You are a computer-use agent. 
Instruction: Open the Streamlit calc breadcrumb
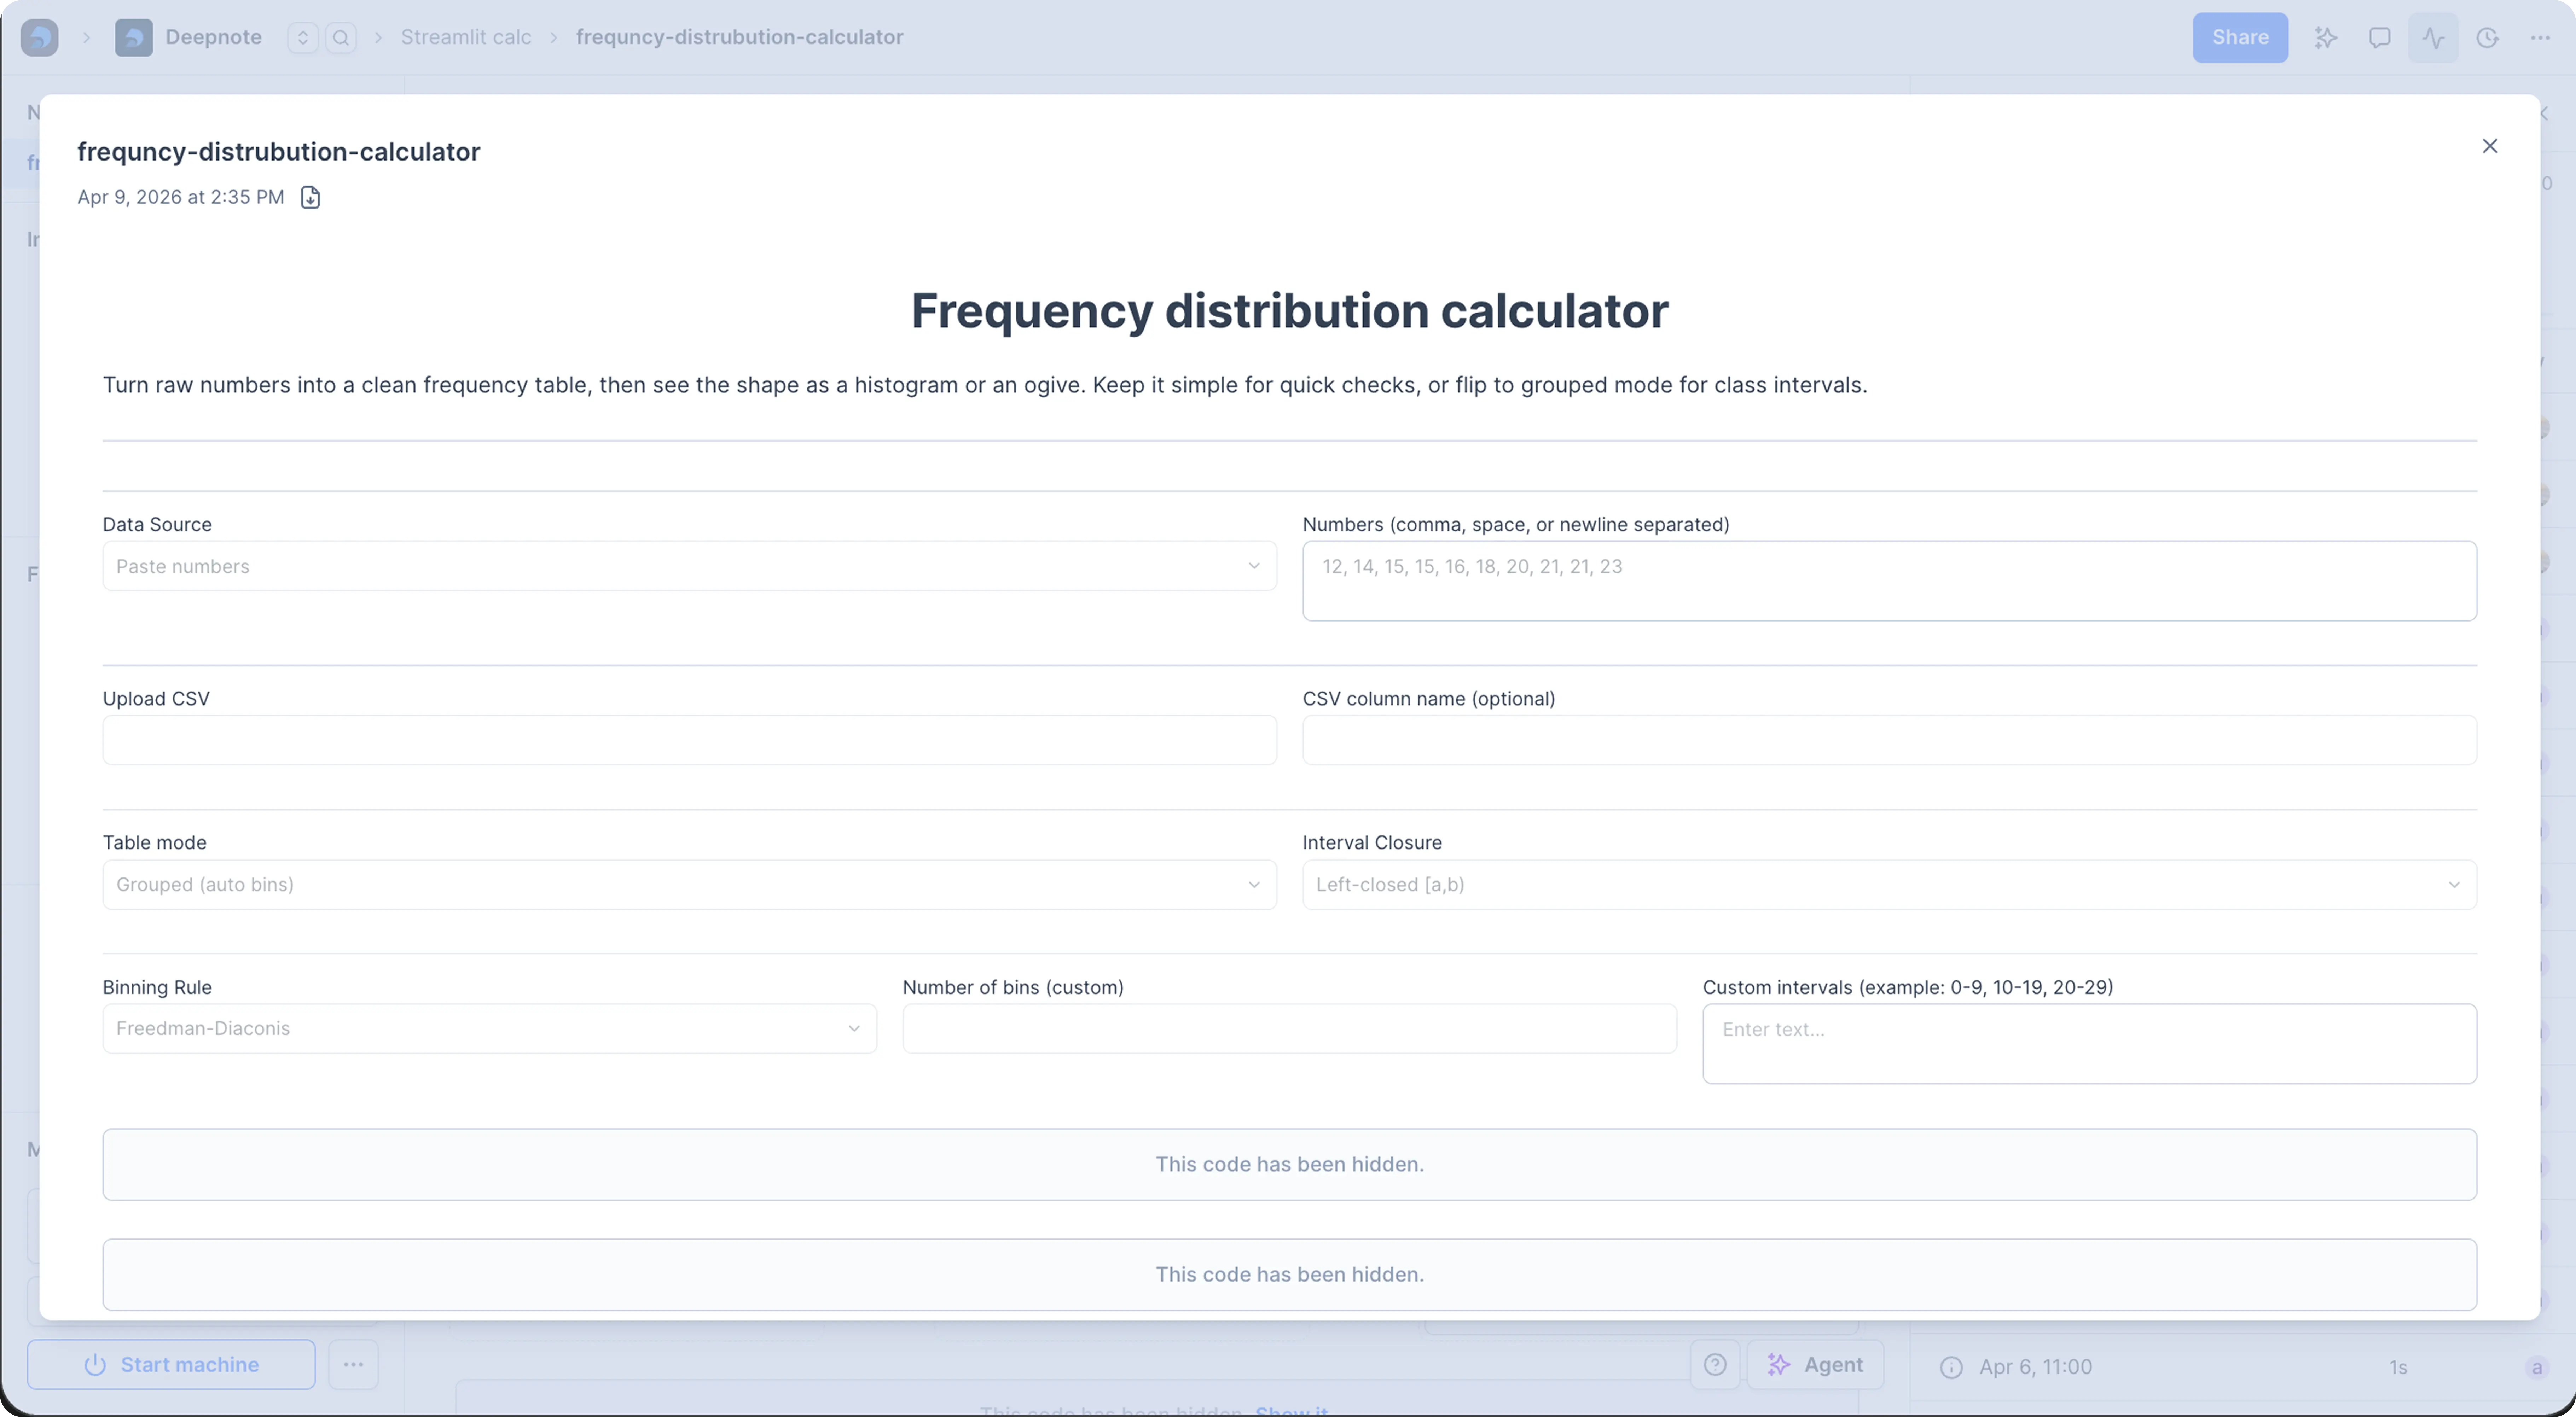click(466, 37)
